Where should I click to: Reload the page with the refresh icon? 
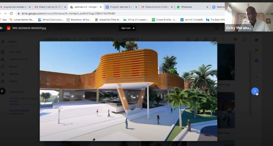11,13
